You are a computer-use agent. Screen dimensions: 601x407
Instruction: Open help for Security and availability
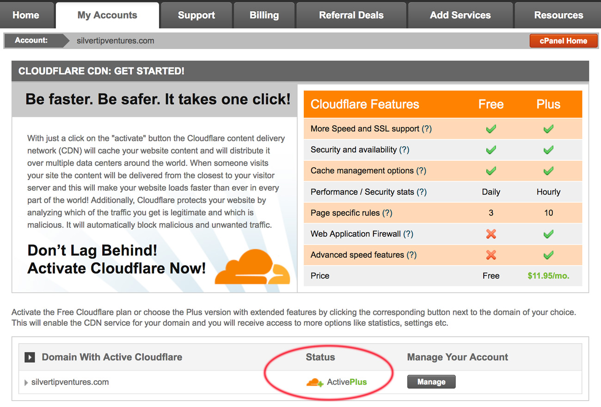(x=404, y=150)
